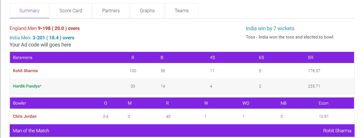This screenshot has width=364, height=138.
Task: Click the 'India win by 7 wickets' result
Action: [x=270, y=29]
